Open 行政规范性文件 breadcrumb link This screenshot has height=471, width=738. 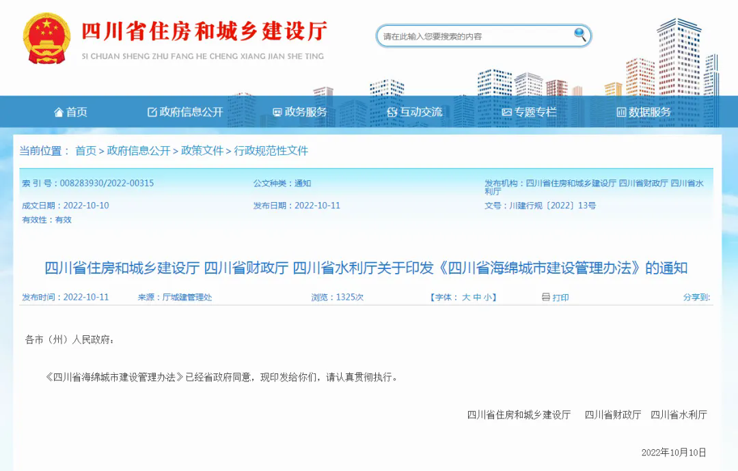(271, 151)
